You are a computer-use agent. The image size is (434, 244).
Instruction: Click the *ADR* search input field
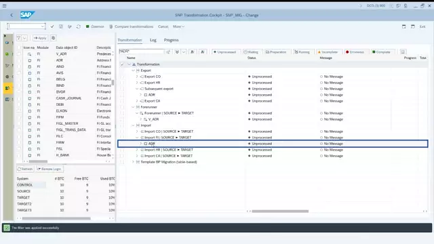click(x=142, y=52)
